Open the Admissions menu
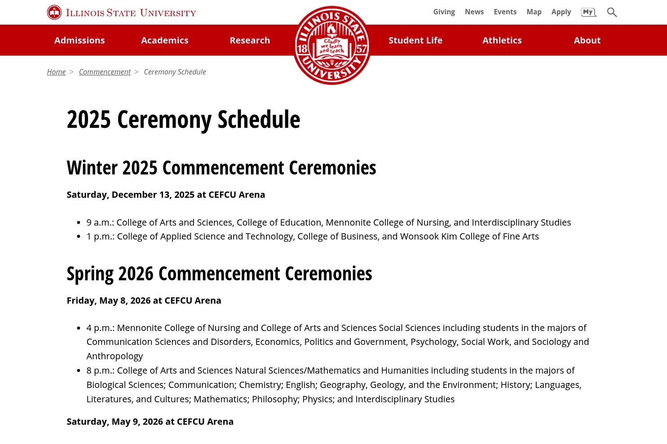This screenshot has width=667, height=444. tap(80, 40)
